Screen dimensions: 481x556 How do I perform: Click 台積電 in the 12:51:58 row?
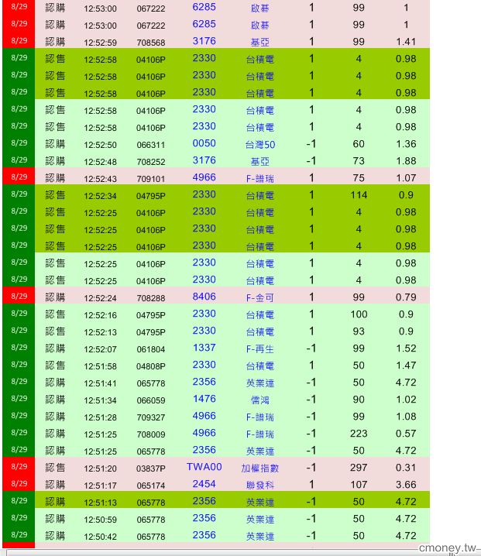pos(260,366)
